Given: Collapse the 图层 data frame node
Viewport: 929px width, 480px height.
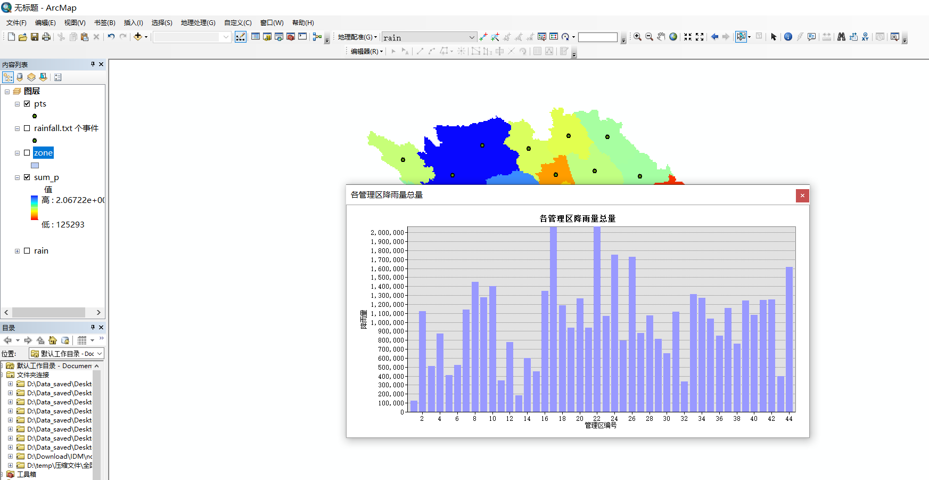Looking at the screenshot, I should point(7,92).
